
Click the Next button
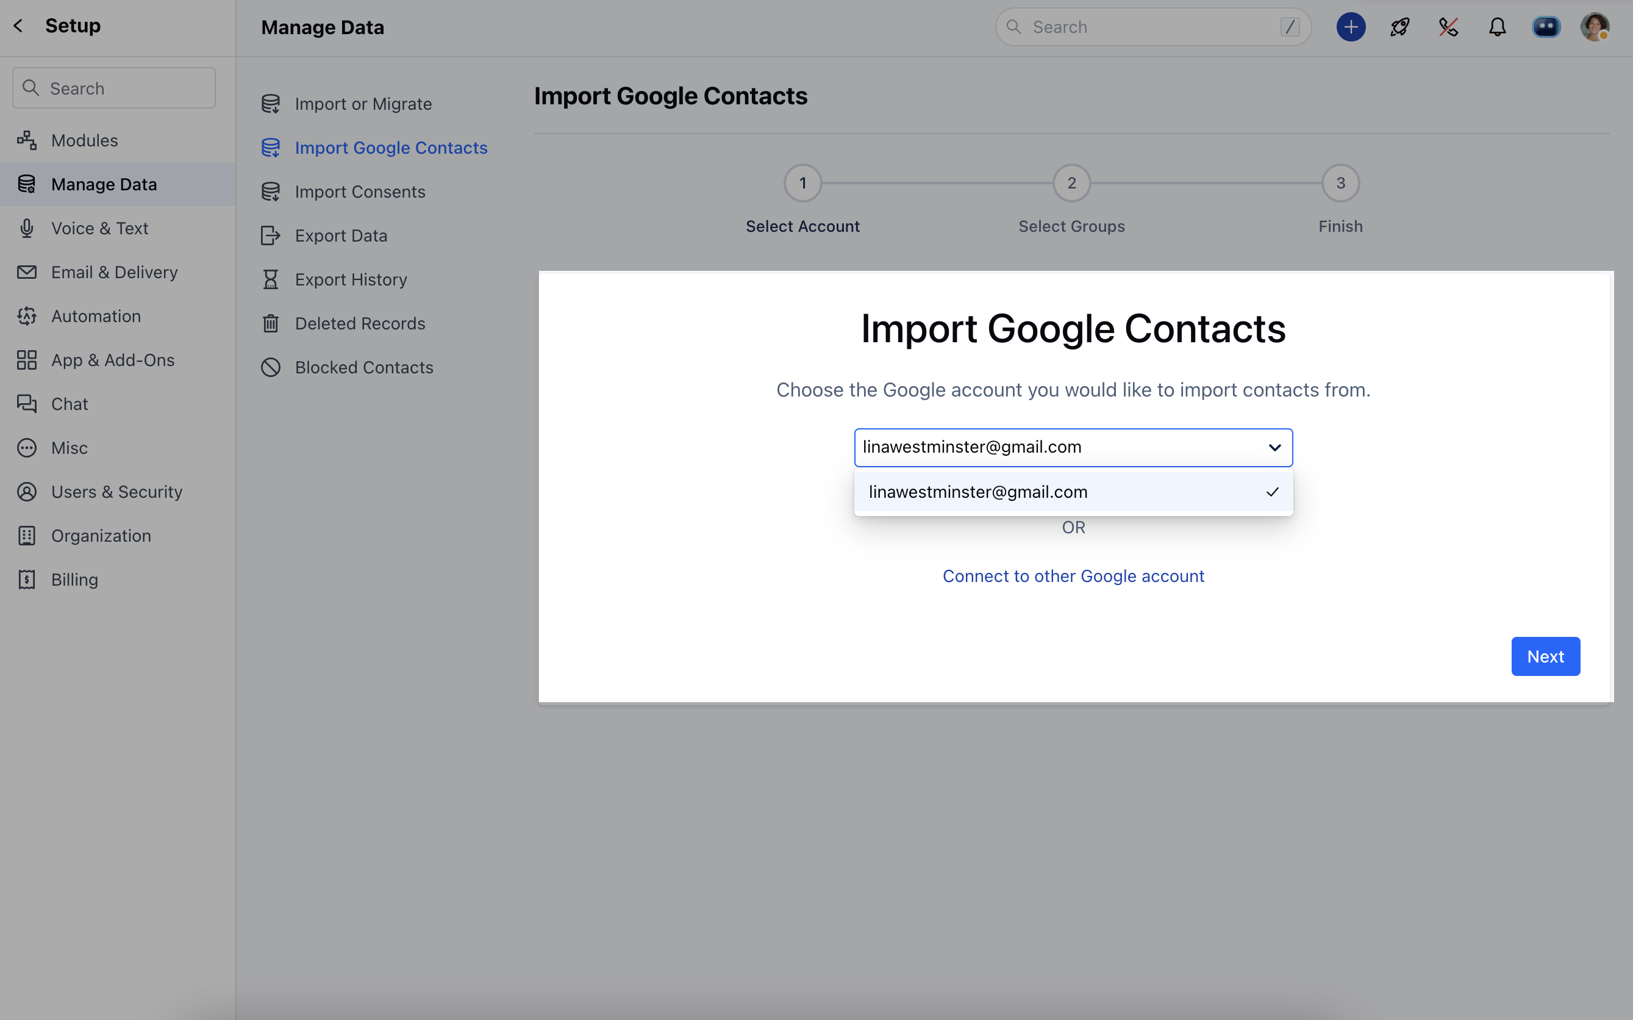[1545, 656]
